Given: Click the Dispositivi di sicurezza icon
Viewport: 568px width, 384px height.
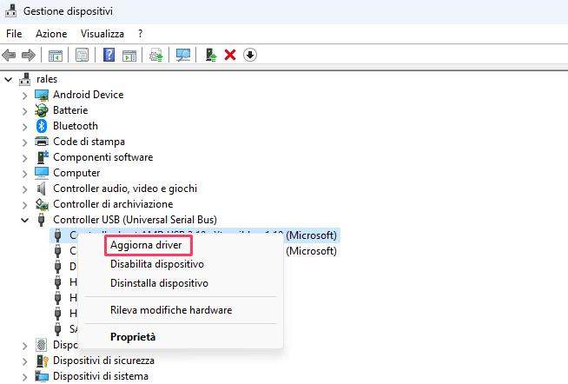Looking at the screenshot, I should point(42,361).
